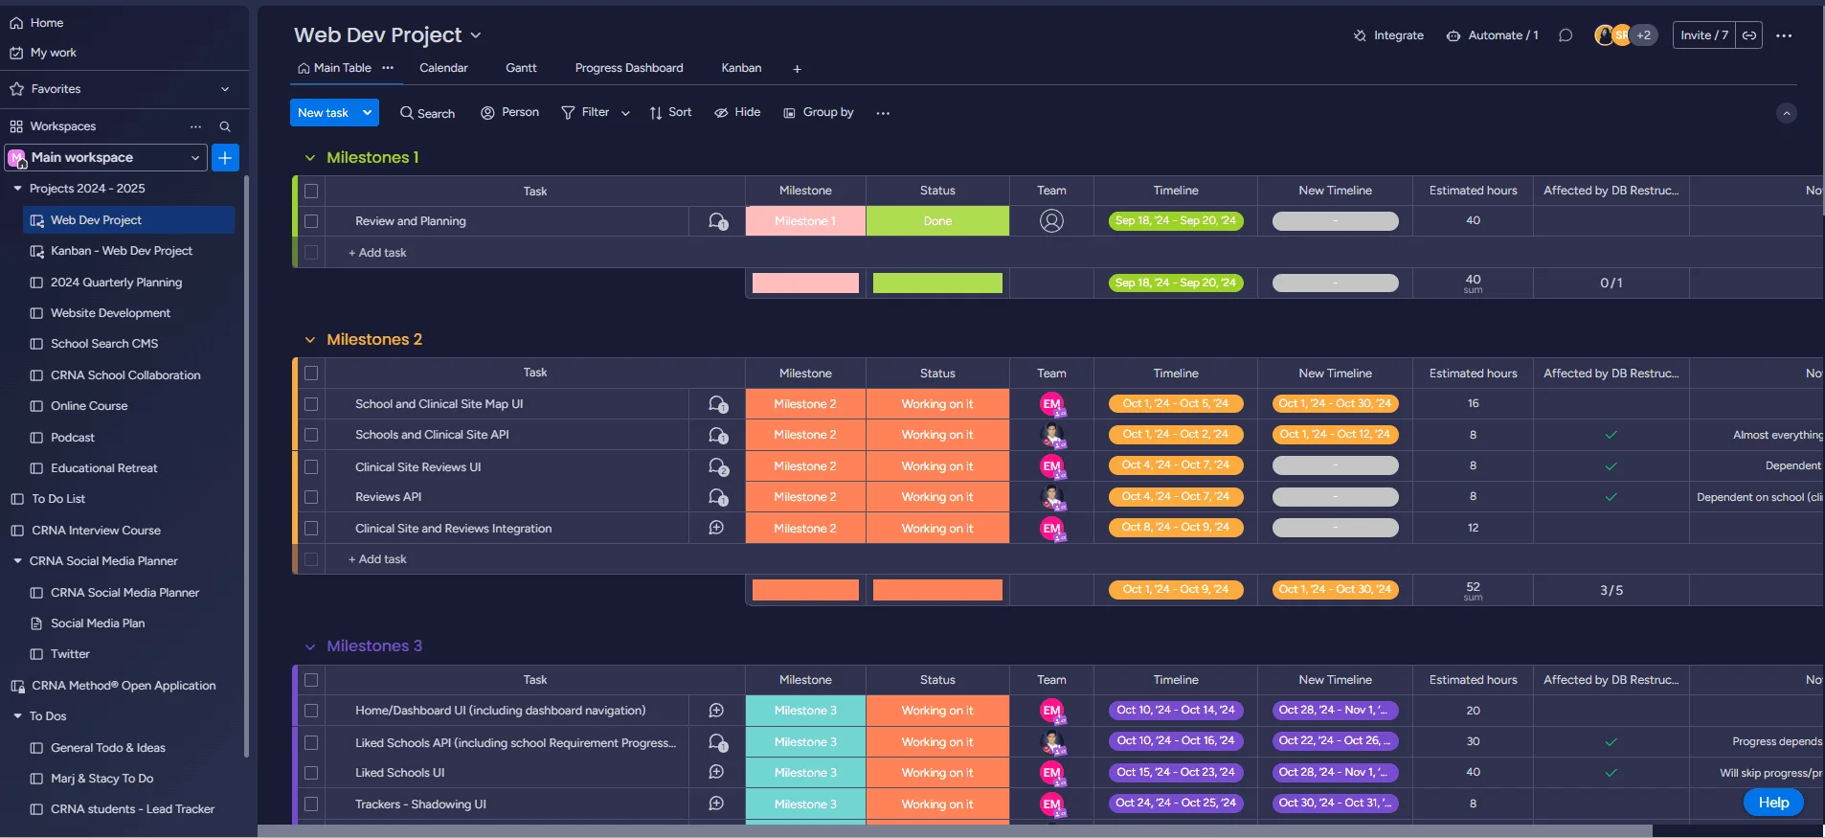Open add-update icon for Liked Schools UI

(716, 773)
